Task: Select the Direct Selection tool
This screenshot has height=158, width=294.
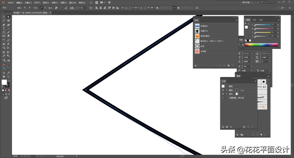Action: 8,17
